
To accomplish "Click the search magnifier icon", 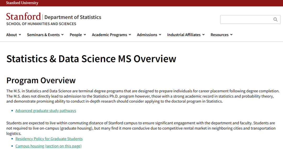I will pyautogui.click(x=275, y=19).
